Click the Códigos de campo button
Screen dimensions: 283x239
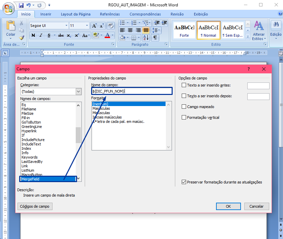point(35,206)
